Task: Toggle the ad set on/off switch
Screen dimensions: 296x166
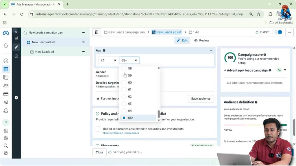Action: click(x=278, y=32)
